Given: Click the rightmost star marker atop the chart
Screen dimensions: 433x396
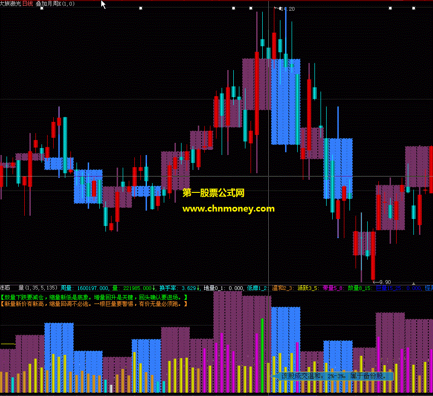Looking at the screenshot, I should (413, 8).
